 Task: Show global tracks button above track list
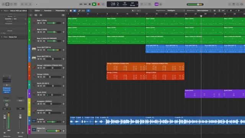tap(63, 15)
